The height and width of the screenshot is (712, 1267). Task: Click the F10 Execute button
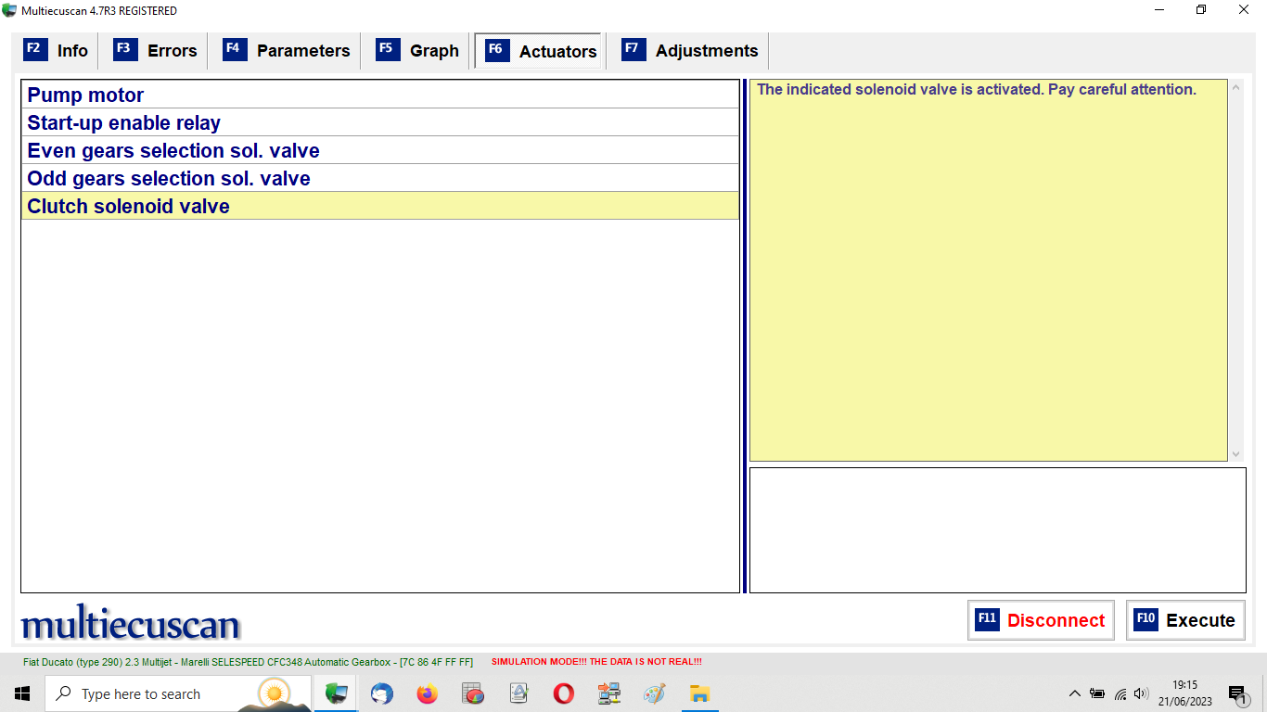click(1185, 620)
